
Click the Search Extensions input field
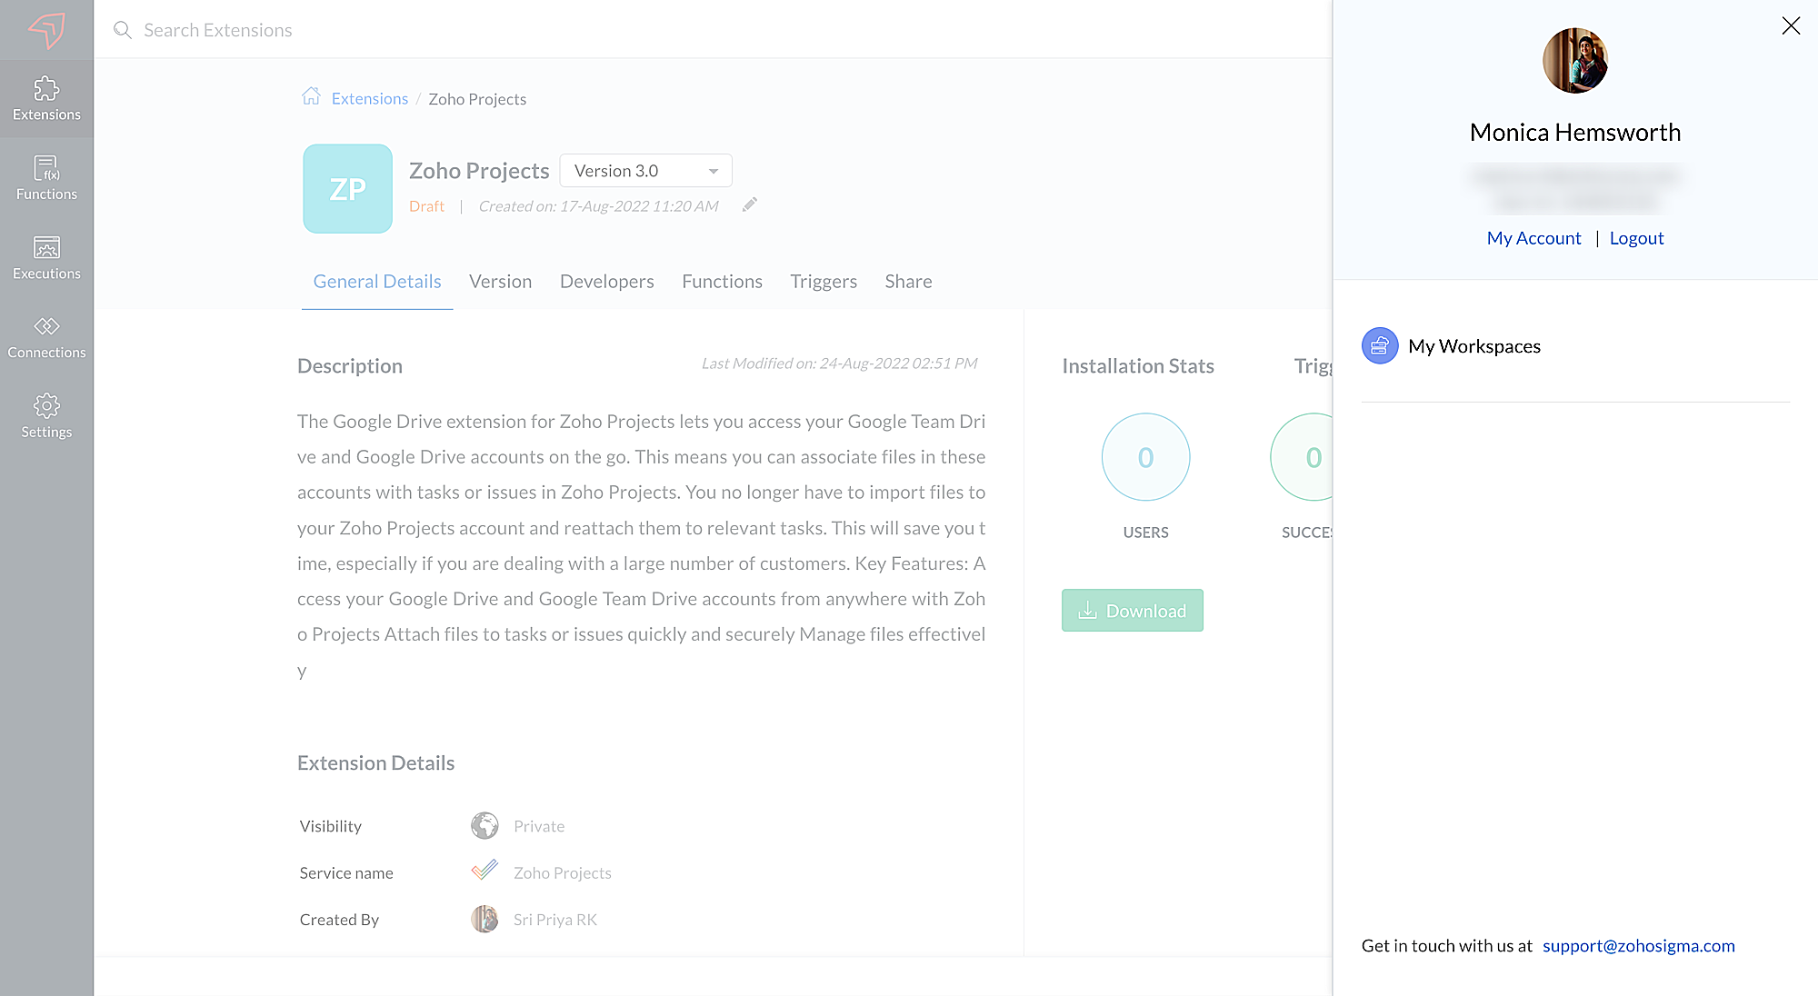tap(712, 29)
